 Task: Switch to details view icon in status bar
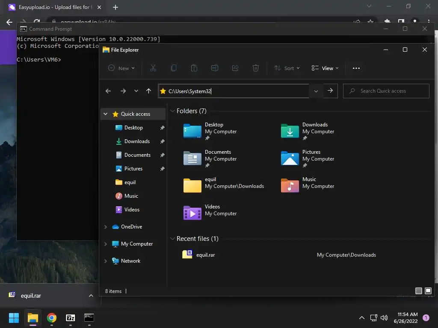[x=418, y=291]
